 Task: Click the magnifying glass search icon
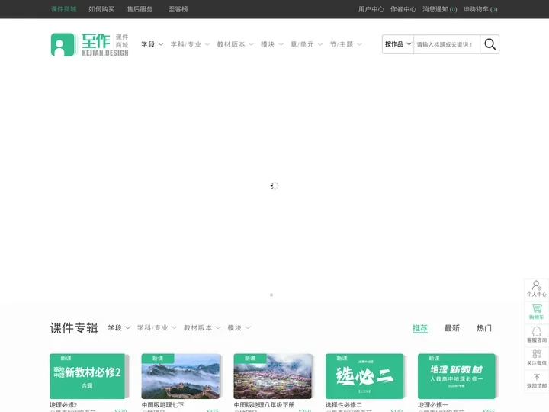490,44
